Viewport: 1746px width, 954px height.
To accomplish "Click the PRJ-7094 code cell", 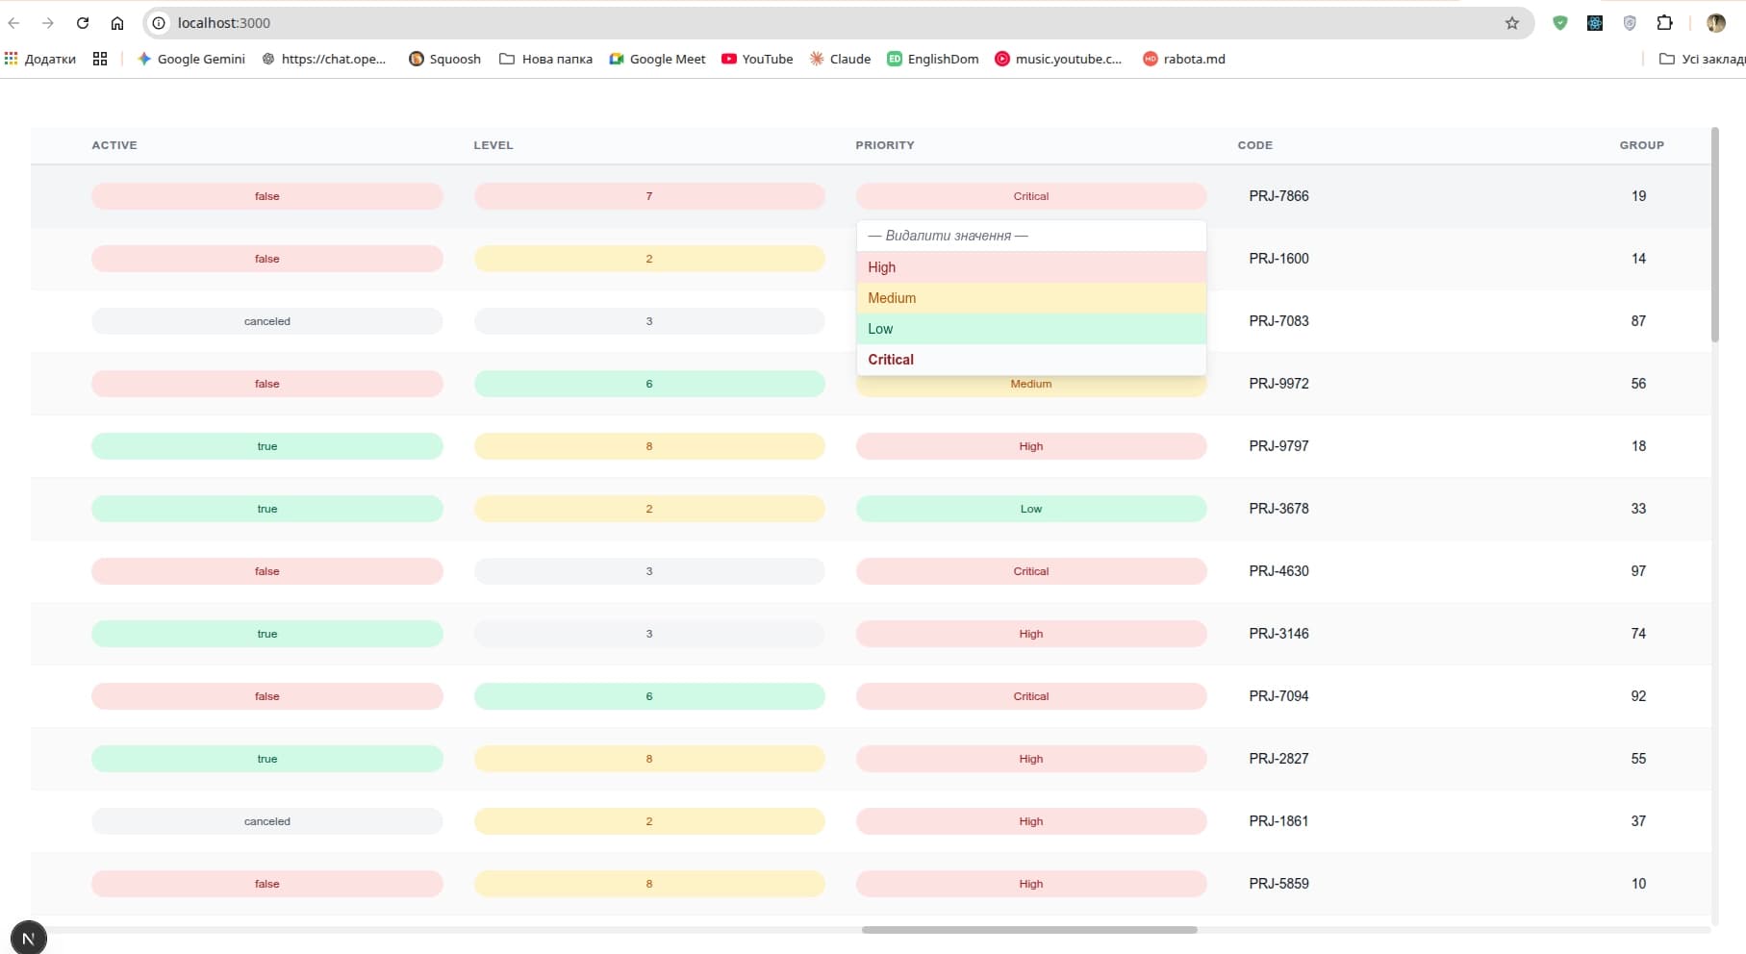I will pos(1278,696).
